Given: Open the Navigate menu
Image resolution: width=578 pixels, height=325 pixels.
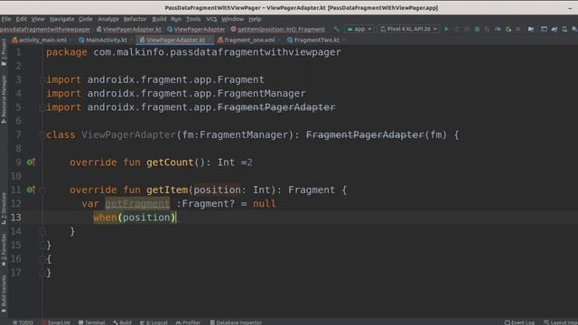Looking at the screenshot, I should click(x=62, y=19).
